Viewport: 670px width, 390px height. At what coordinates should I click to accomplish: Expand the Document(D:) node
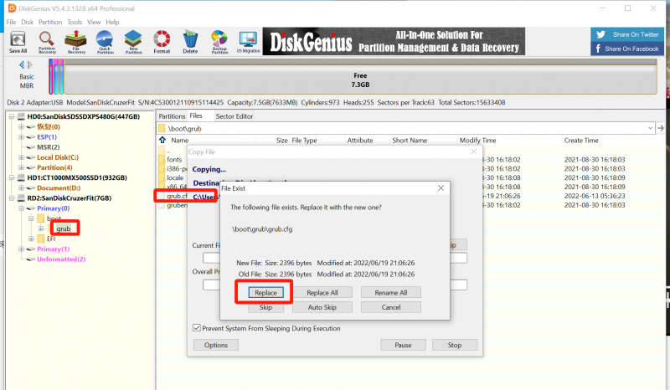tap(21, 188)
